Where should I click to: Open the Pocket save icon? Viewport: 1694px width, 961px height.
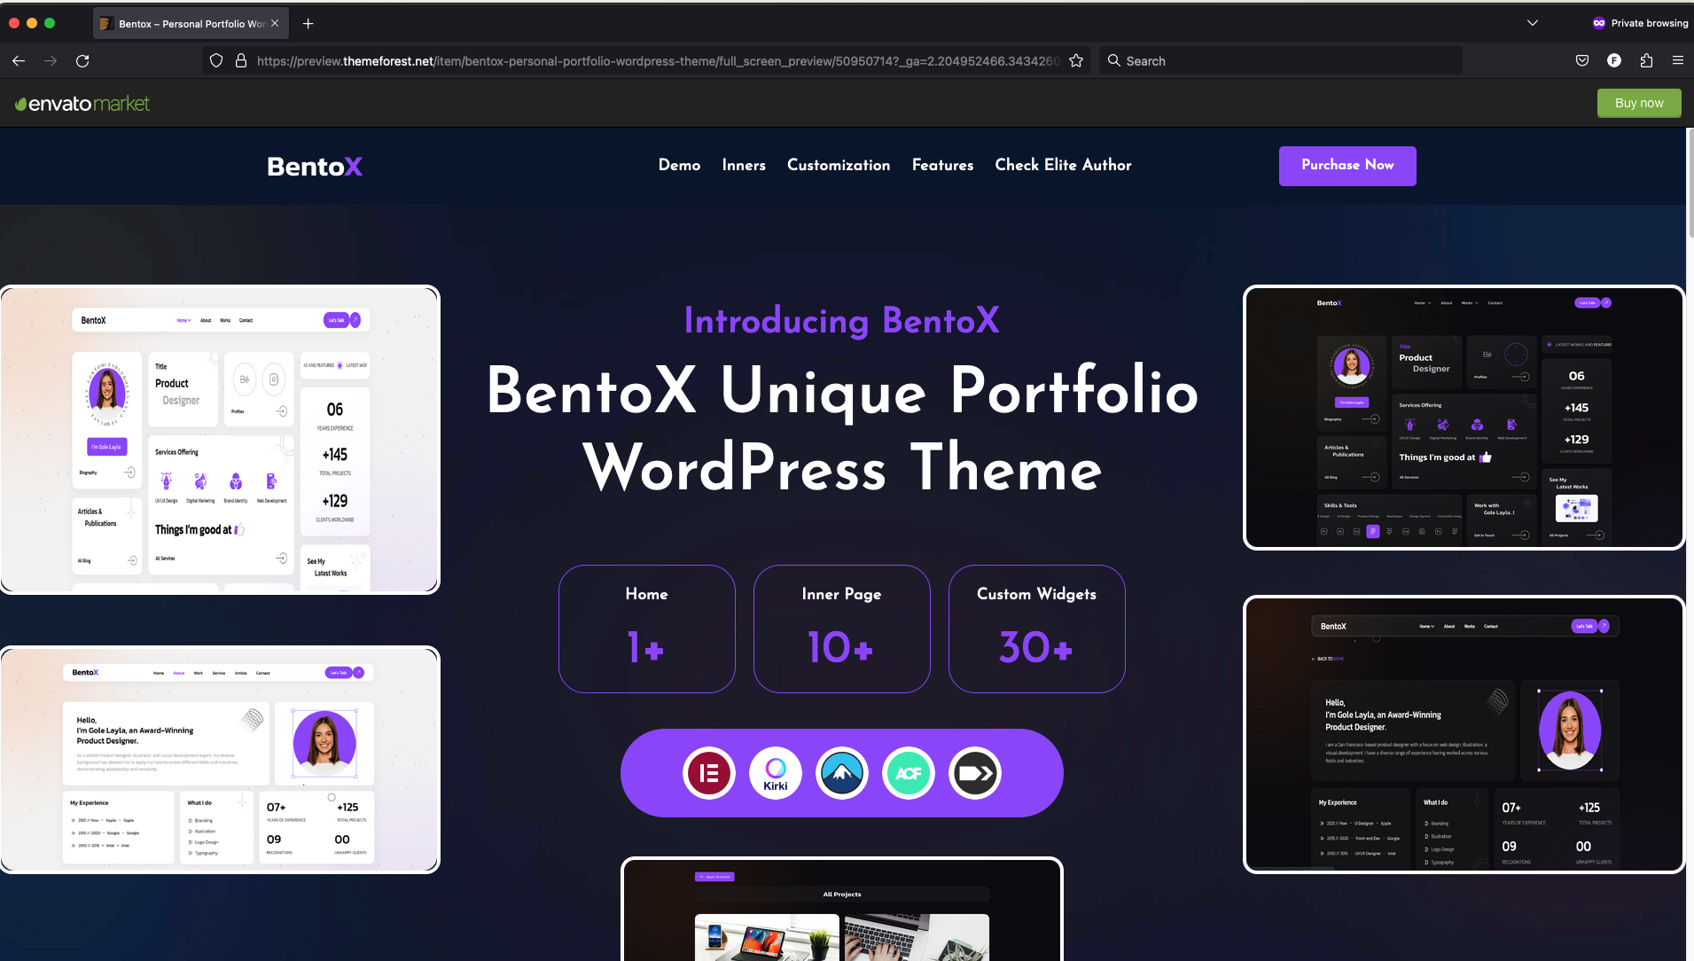[1582, 61]
